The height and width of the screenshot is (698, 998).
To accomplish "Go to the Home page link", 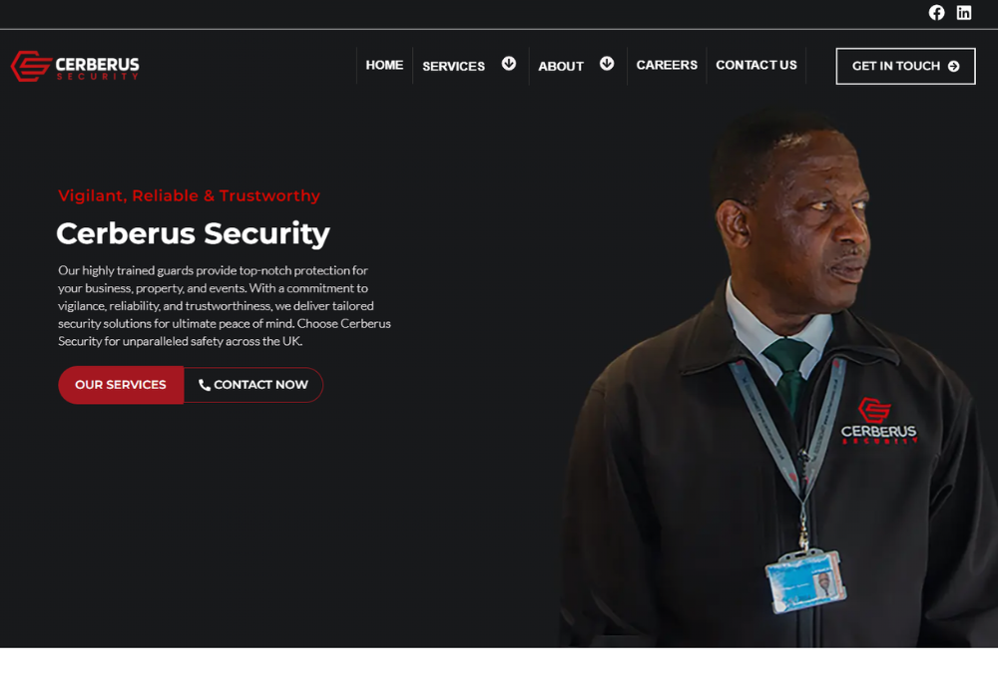I will [x=384, y=65].
